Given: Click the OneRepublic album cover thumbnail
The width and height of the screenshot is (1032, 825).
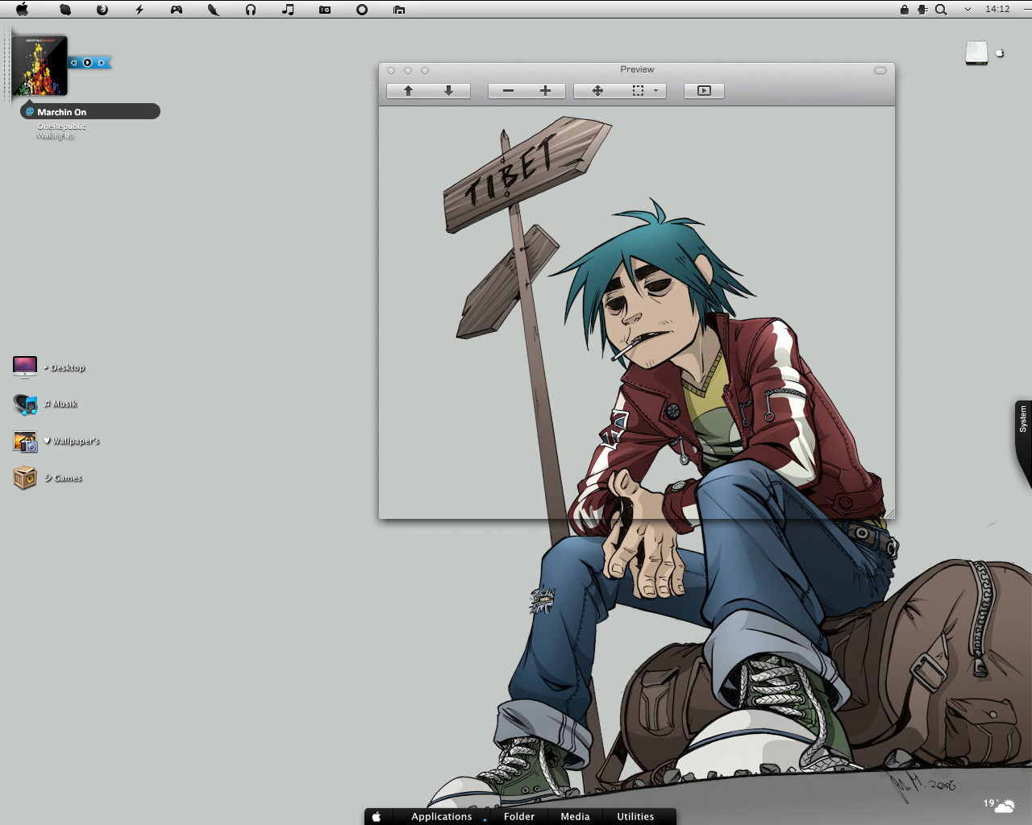Looking at the screenshot, I should coord(40,66).
